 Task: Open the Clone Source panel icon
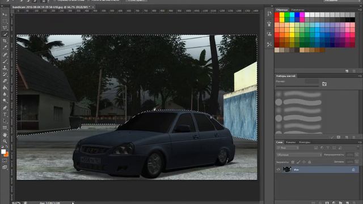tap(269, 34)
